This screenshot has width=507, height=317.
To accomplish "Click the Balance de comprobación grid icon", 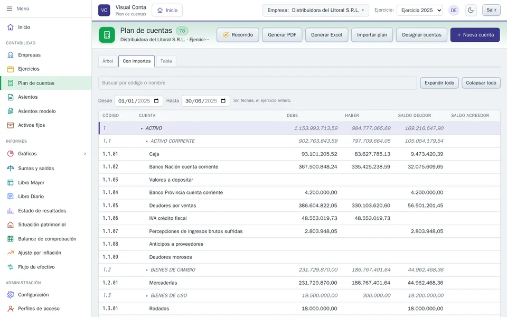I will point(11,239).
